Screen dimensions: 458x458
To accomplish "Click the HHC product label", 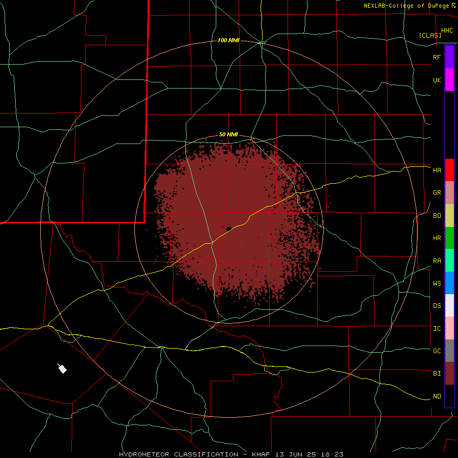I will 447,31.
